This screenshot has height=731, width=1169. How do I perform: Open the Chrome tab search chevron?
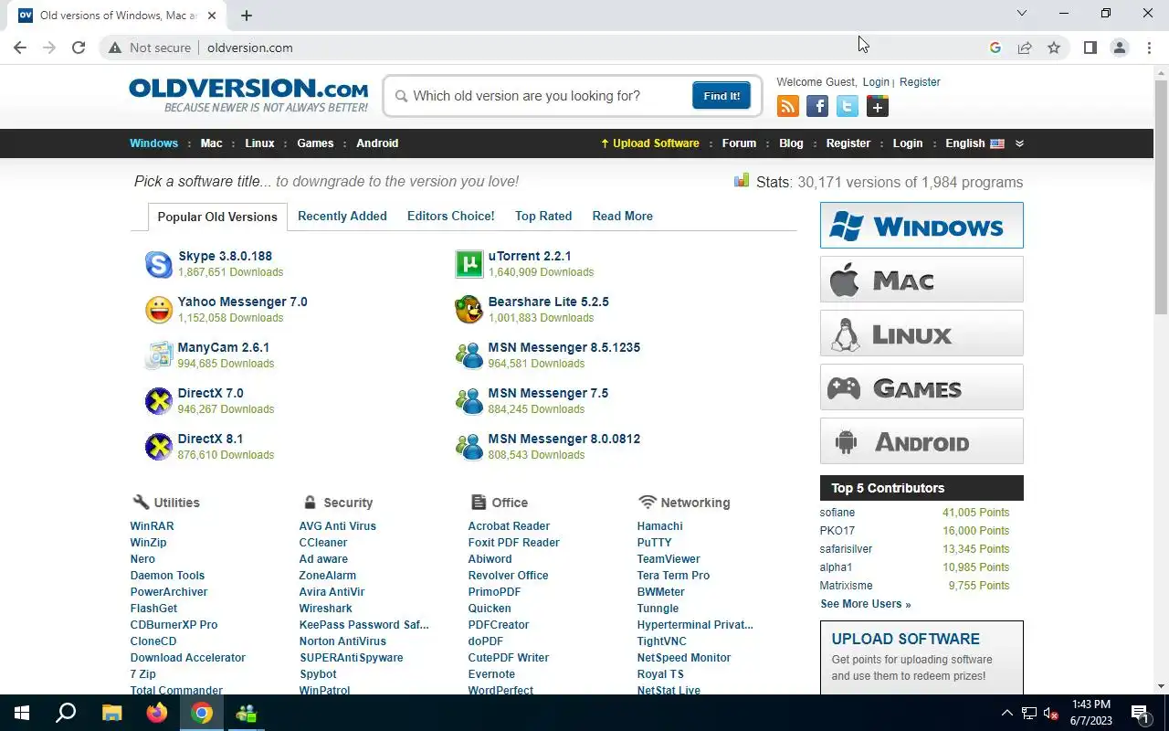tap(1022, 14)
